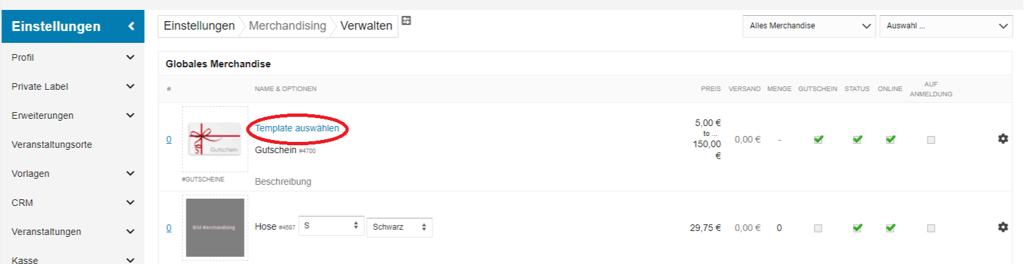Image resolution: width=1024 pixels, height=264 pixels.
Task: Open settings gear for Gutschein row
Action: (1003, 139)
